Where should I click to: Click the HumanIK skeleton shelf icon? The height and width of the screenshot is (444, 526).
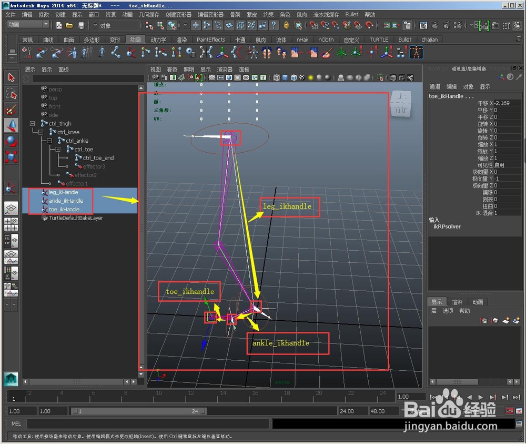pos(416,53)
